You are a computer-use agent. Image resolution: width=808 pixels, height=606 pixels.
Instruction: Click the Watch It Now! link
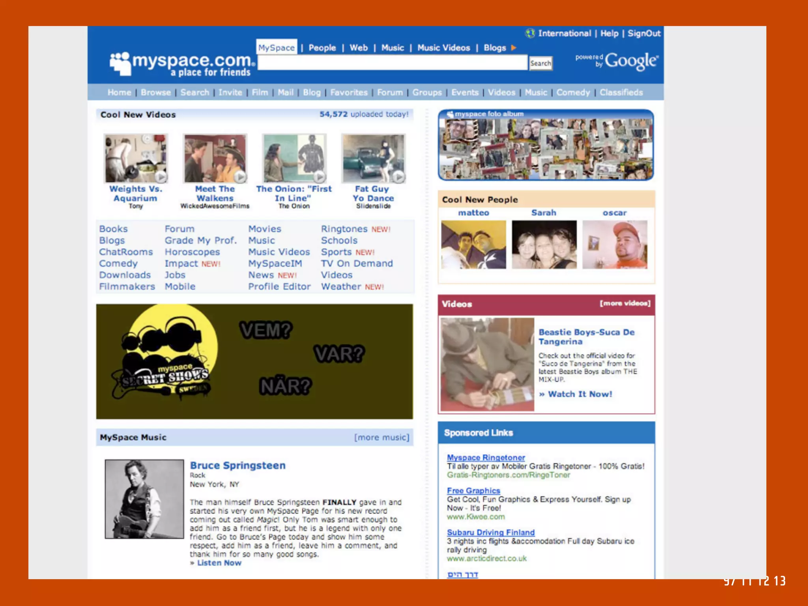coord(580,394)
